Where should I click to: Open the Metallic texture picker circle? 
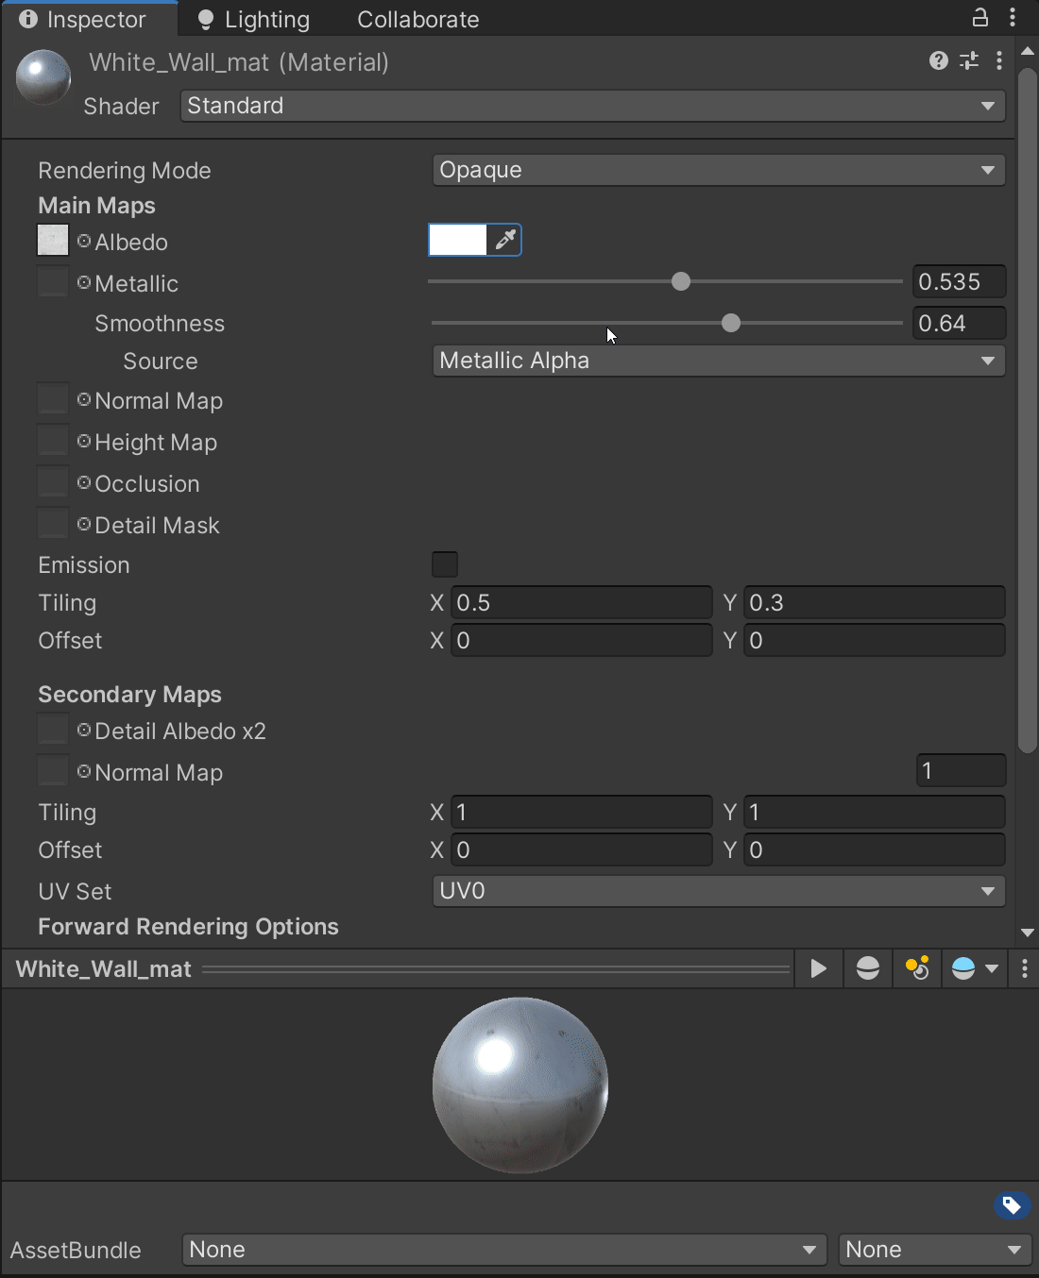pos(84,282)
